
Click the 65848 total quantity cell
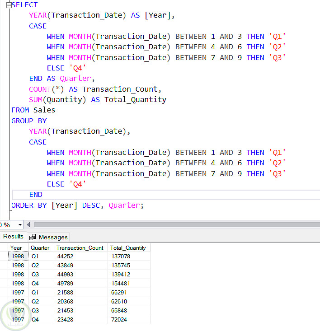pos(129,311)
